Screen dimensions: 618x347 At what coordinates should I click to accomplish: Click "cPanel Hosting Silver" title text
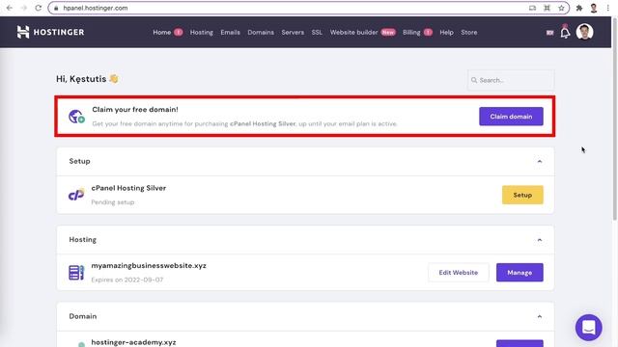128,188
